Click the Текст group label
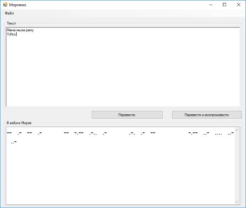Image resolution: width=246 pixels, height=208 pixels. pos(11,24)
